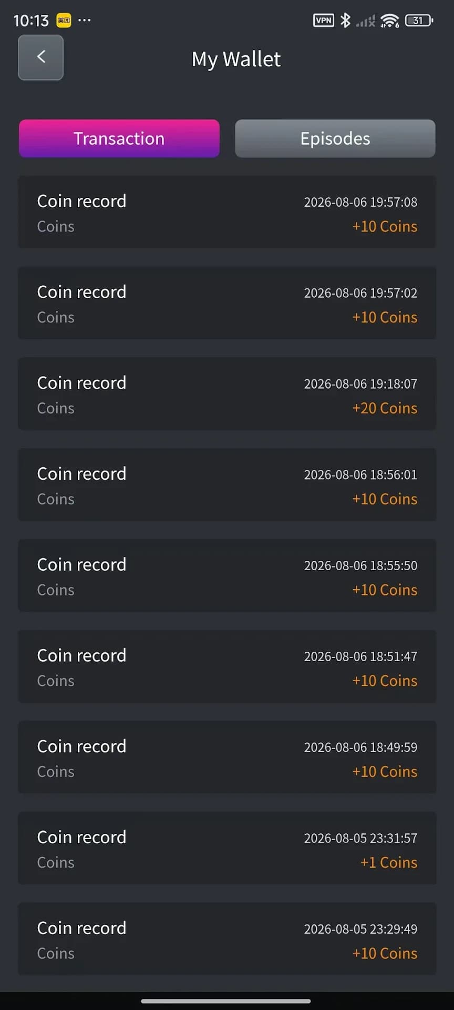Open the coin record from 18:51:47
The height and width of the screenshot is (1010, 454).
coord(227,667)
